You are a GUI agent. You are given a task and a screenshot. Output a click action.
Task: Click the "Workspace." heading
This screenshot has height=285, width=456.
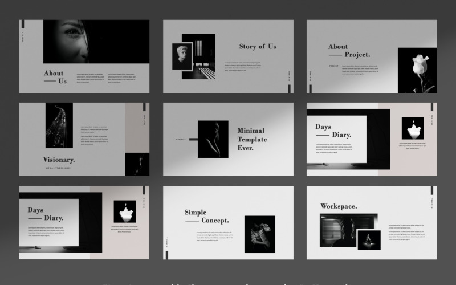[x=339, y=206]
